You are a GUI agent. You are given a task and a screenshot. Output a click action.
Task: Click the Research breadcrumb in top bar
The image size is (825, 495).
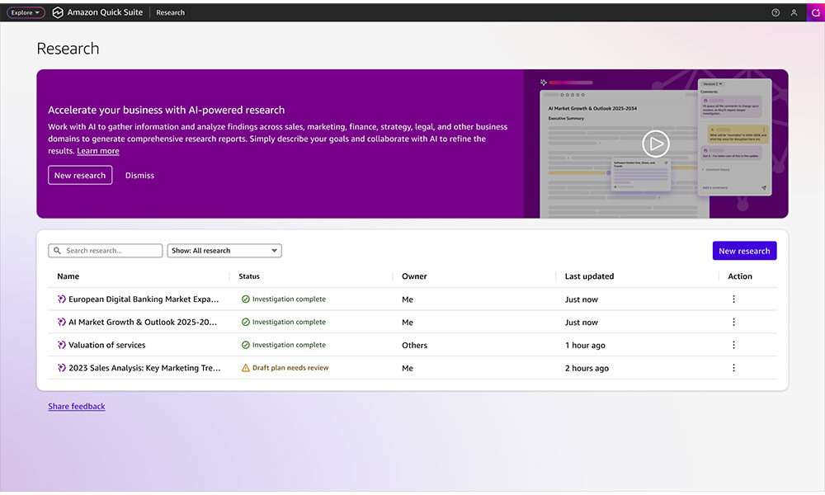[171, 12]
